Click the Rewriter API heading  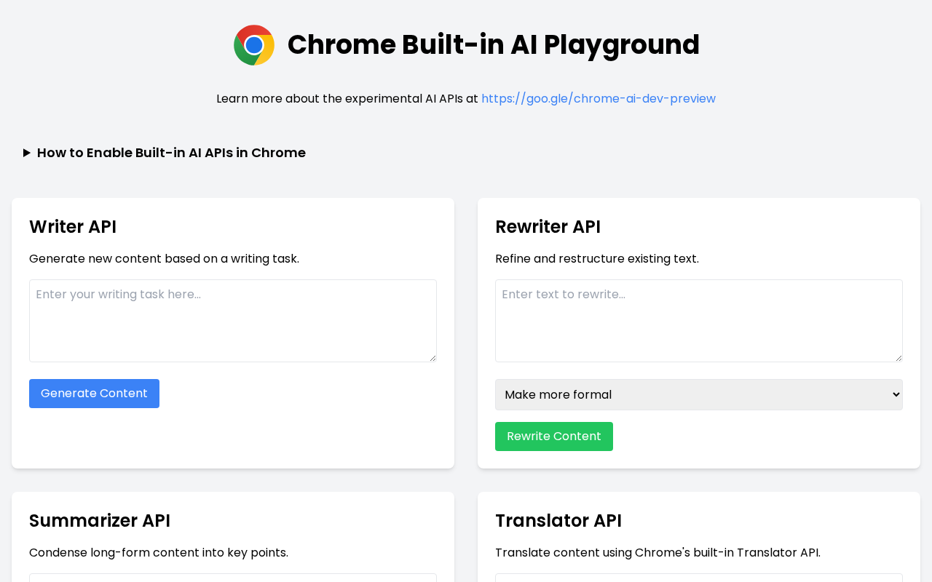point(548,227)
